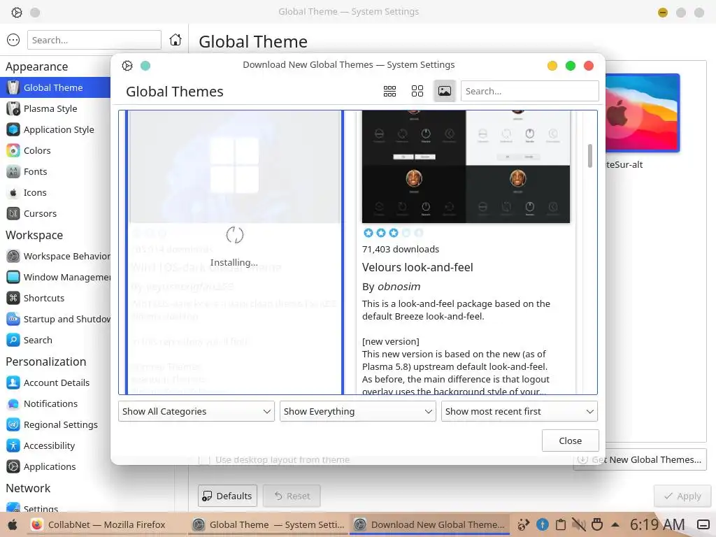The image size is (716, 537).
Task: Open Workspace Behavior settings
Action: (x=55, y=256)
